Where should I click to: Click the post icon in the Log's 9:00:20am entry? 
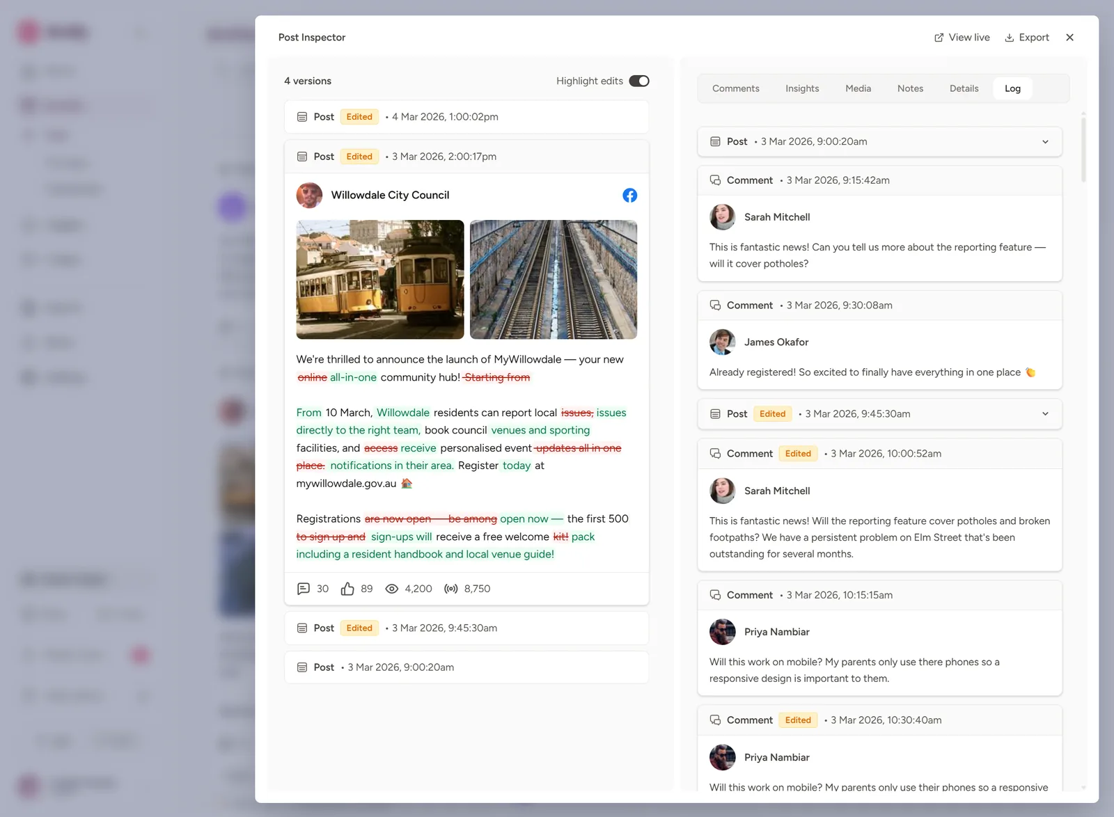tap(715, 142)
